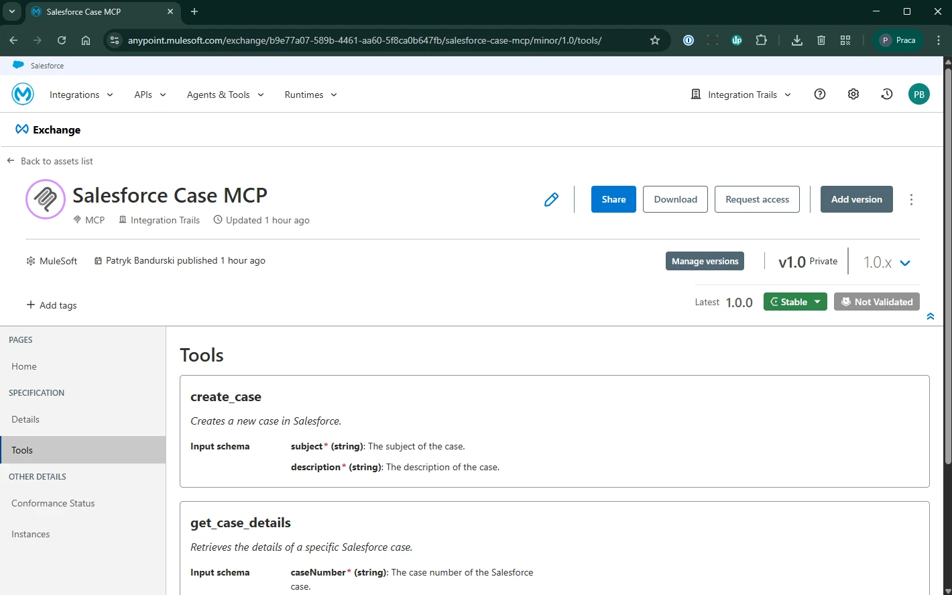The height and width of the screenshot is (595, 952).
Task: Expand the APIs menu
Action: pos(150,95)
